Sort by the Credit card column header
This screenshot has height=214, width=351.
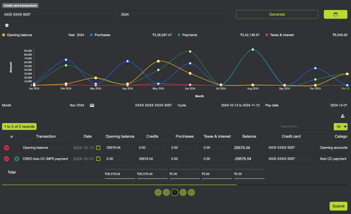[x=291, y=136]
